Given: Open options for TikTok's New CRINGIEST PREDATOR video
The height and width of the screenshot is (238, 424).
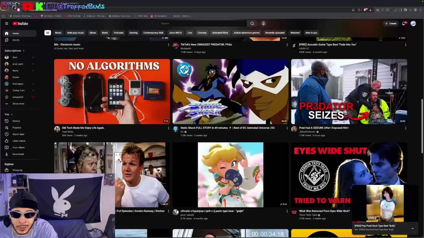Looking at the screenshot, I should 287,45.
